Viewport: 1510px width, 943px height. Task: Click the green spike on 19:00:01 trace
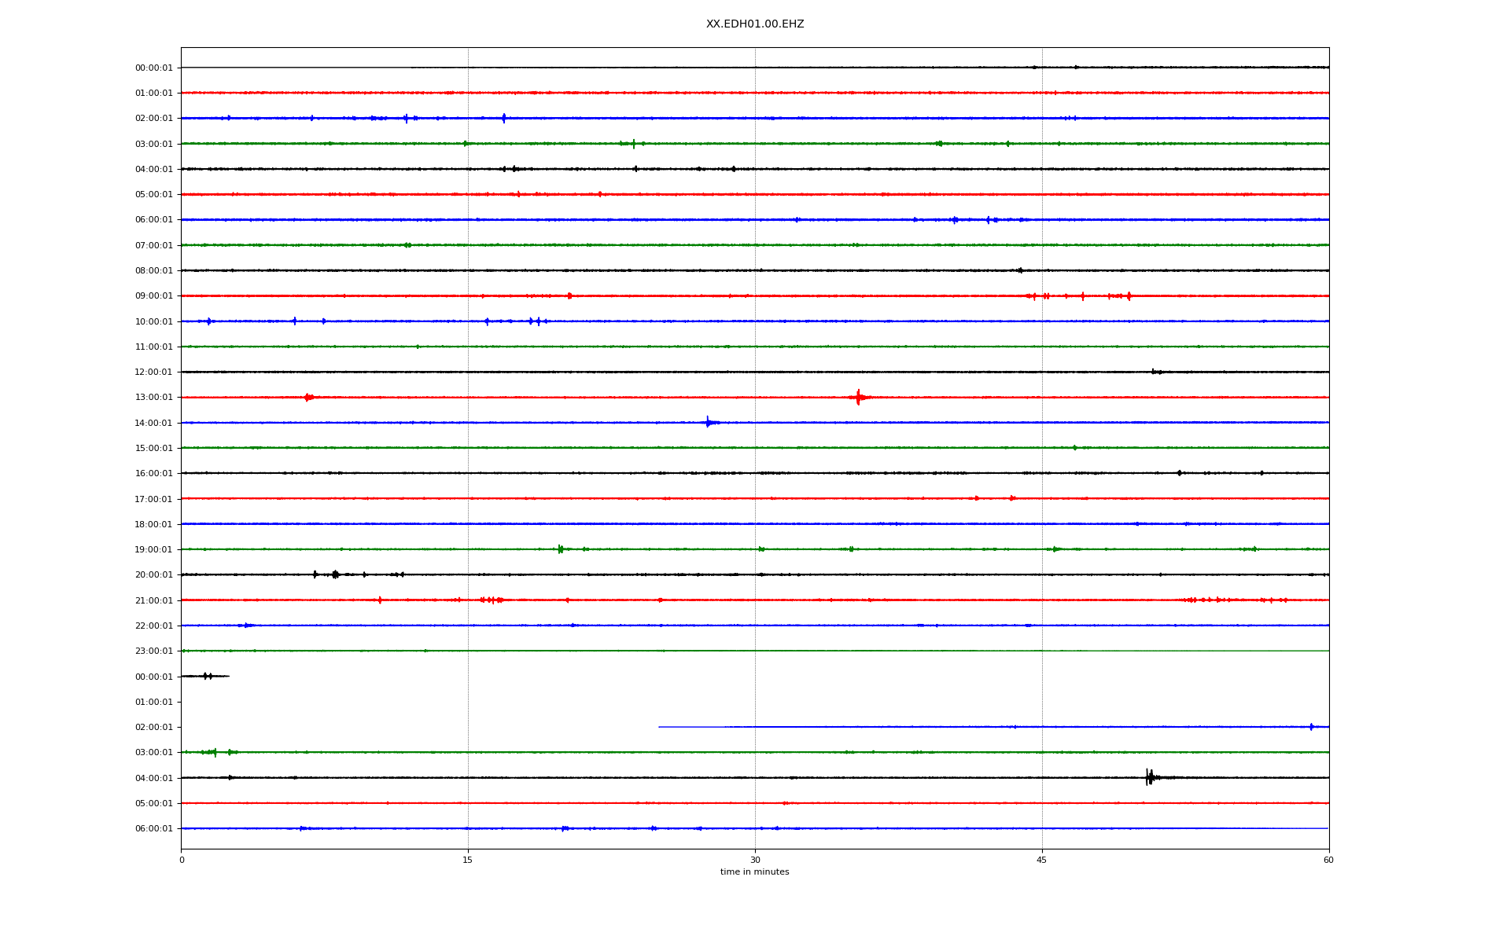(560, 549)
